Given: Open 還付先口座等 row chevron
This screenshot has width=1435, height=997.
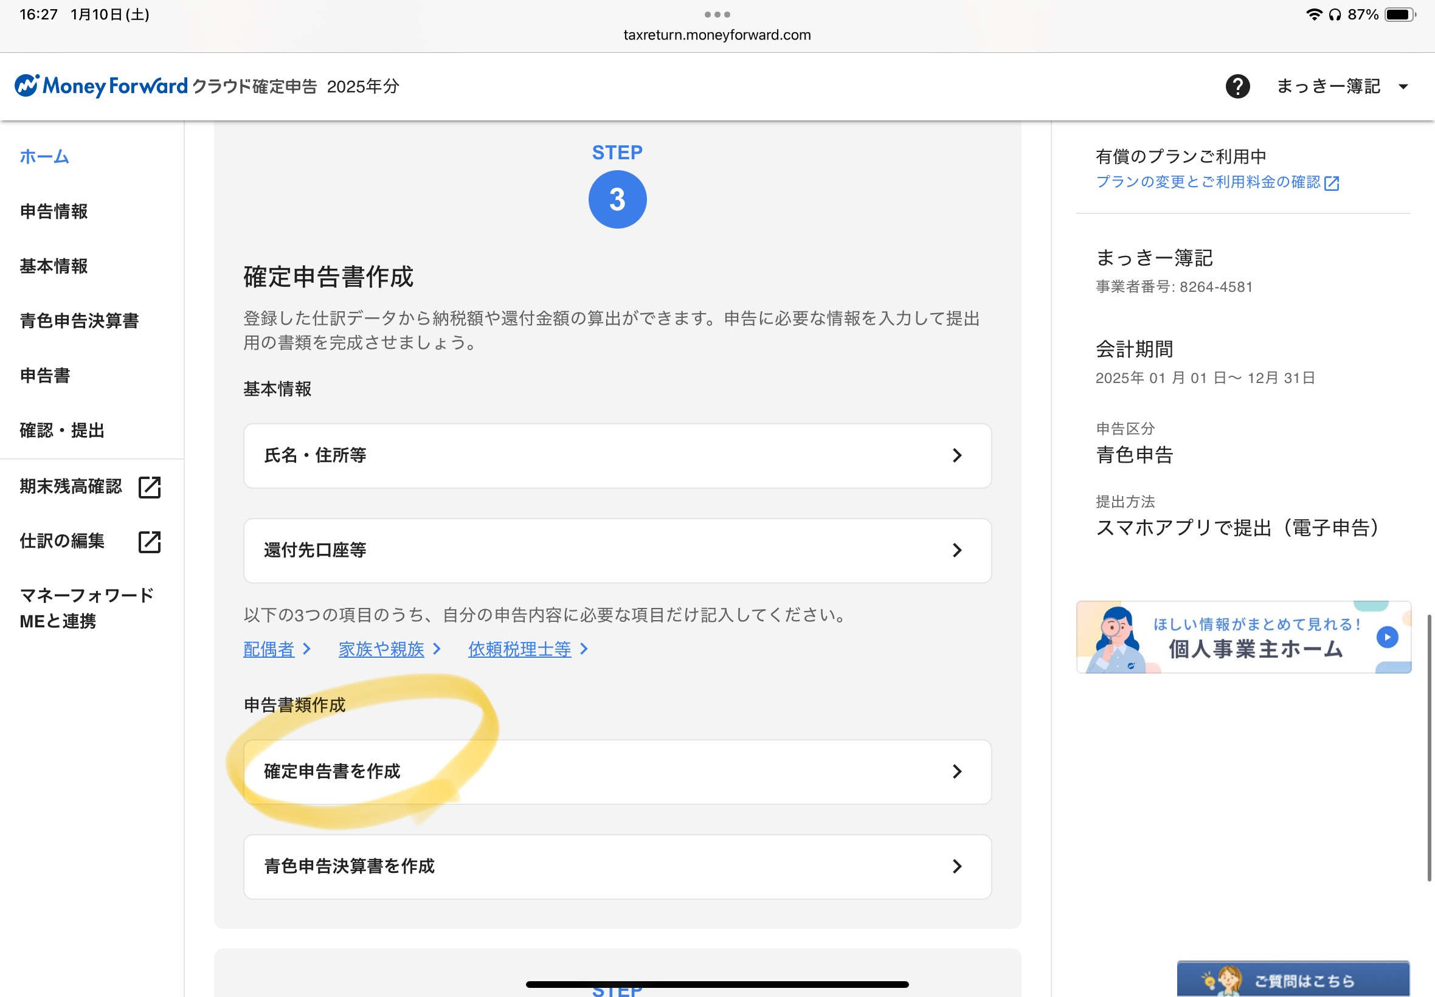Looking at the screenshot, I should [x=957, y=550].
